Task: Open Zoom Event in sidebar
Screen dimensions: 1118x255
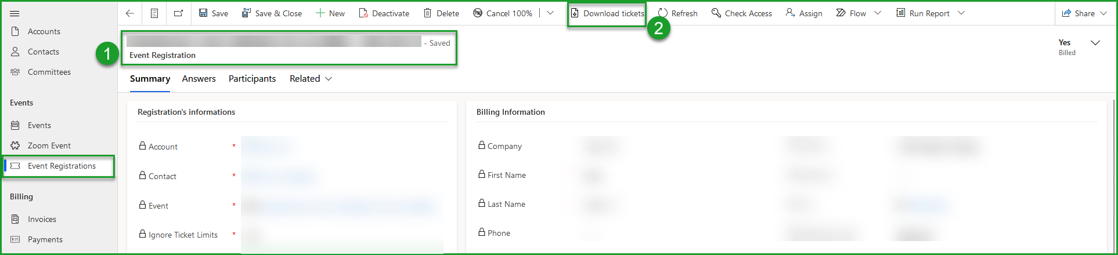Action: [49, 145]
